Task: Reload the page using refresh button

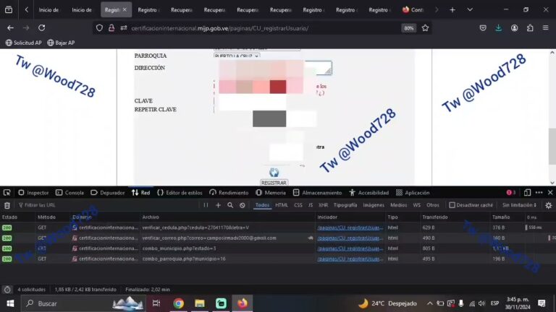Action: coord(42,27)
